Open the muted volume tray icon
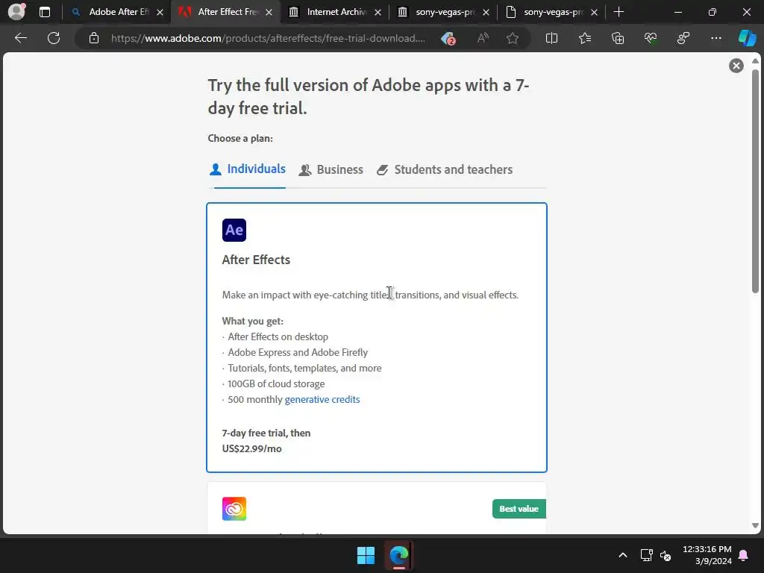 click(x=666, y=555)
